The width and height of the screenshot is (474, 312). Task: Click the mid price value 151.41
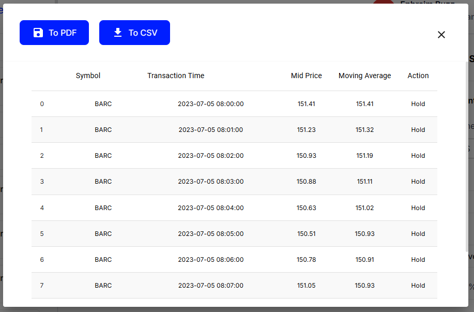point(306,104)
